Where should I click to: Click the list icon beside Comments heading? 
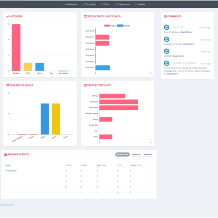coord(165,16)
